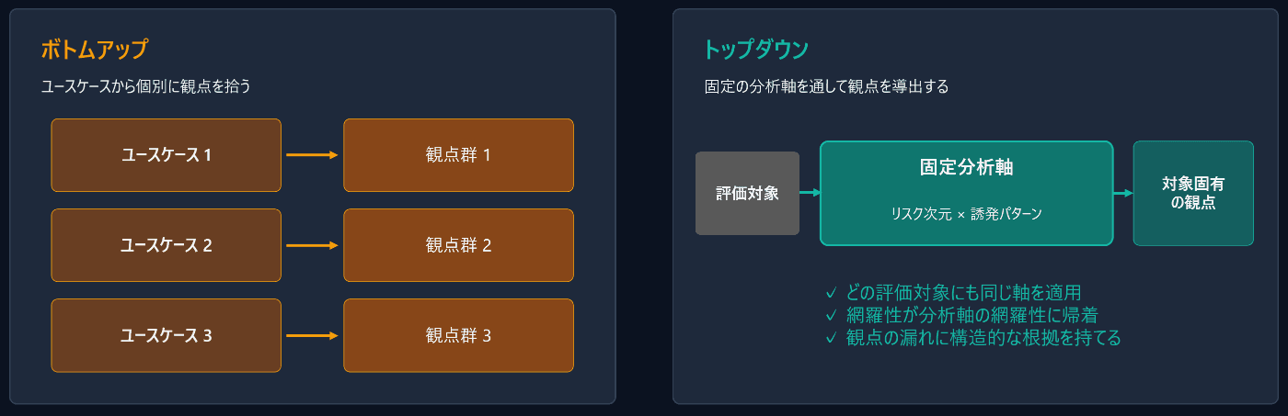Click the arrow from ユースケース 1 to 観点群 1
Screen dimensions: 1288x416
(x=313, y=155)
